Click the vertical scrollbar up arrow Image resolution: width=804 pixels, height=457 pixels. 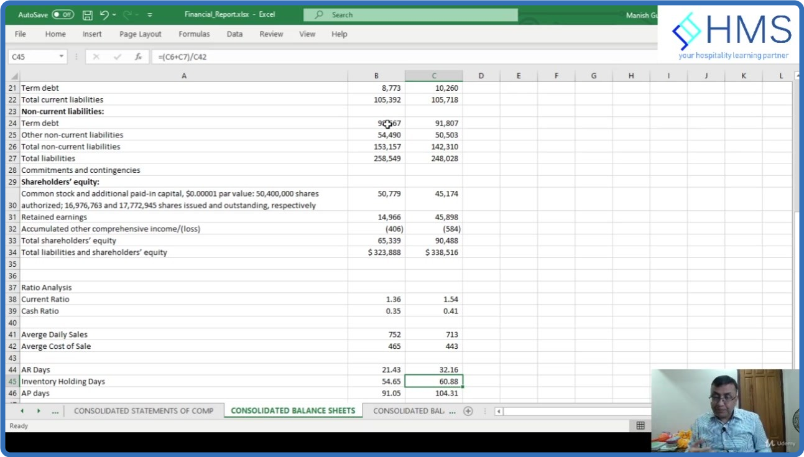point(797,76)
